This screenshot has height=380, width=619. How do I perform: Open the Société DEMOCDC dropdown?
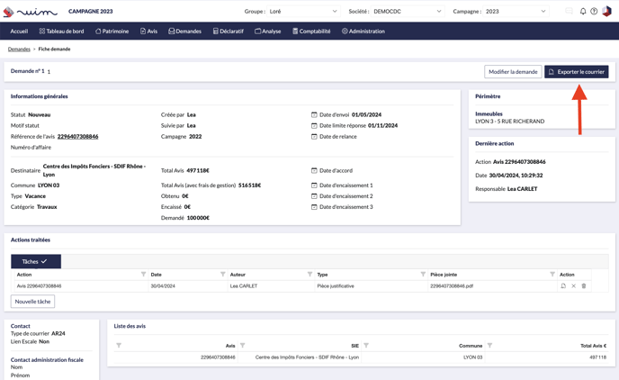pyautogui.click(x=407, y=12)
